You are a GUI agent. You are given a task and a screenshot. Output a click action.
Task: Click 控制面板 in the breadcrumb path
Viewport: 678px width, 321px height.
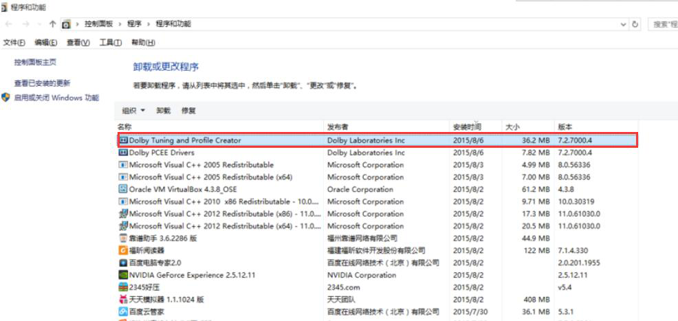[x=98, y=24]
